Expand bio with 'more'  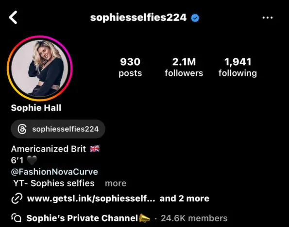pos(116,183)
